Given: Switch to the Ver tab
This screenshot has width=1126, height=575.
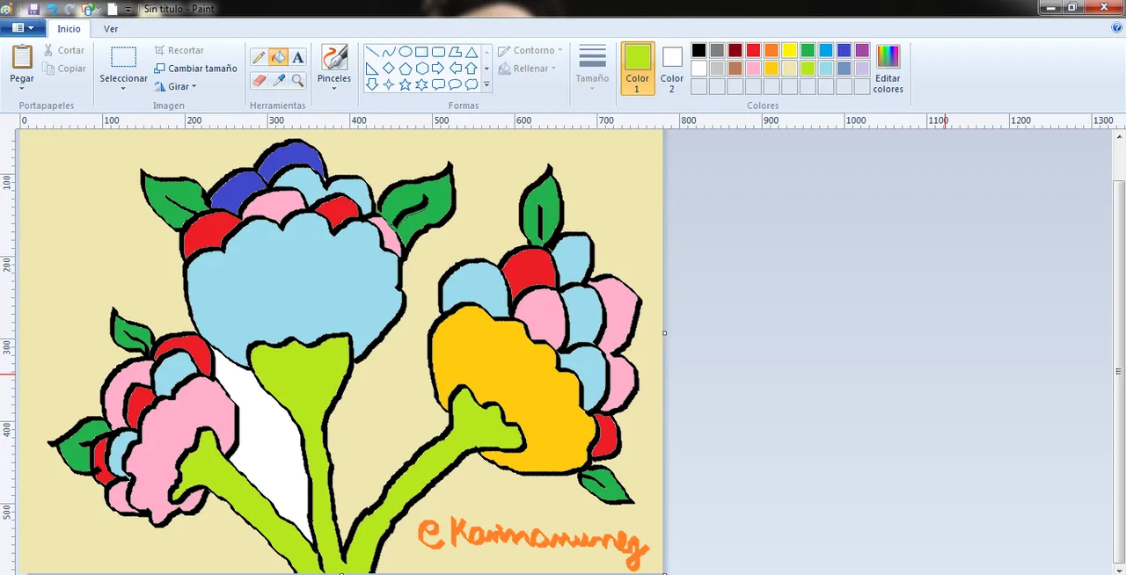Looking at the screenshot, I should click(x=111, y=28).
